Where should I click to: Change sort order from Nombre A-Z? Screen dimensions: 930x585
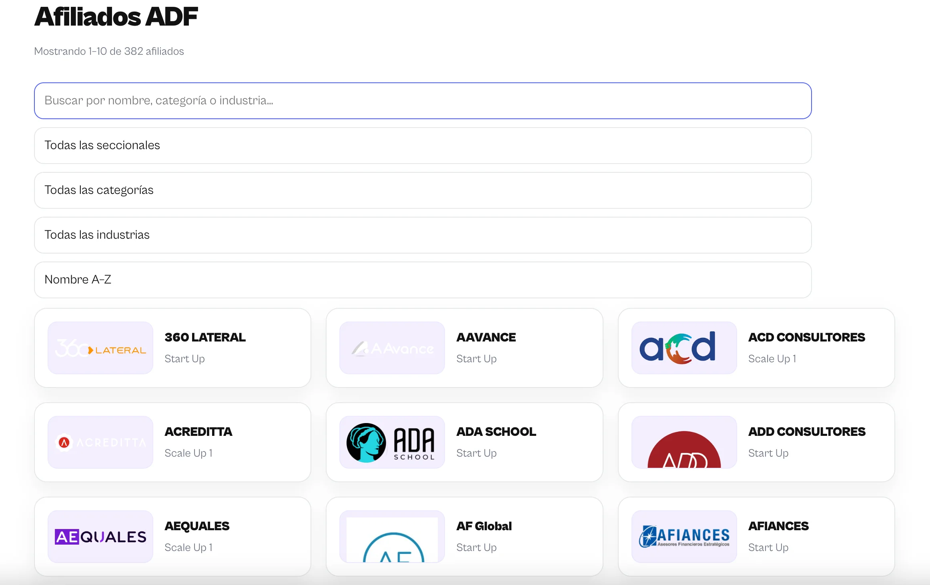(x=423, y=280)
